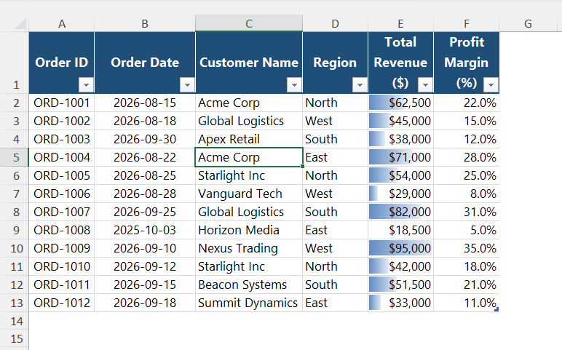Click the Customer Name header cell

(x=249, y=63)
